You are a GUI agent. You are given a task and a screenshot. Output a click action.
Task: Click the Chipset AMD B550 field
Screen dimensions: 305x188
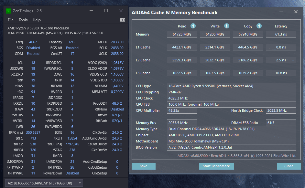[232, 135]
